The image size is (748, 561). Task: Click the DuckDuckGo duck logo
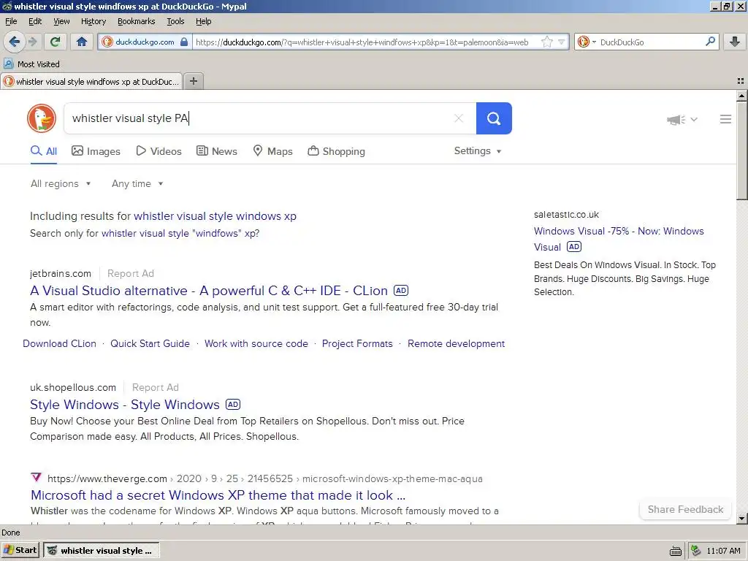tap(42, 118)
